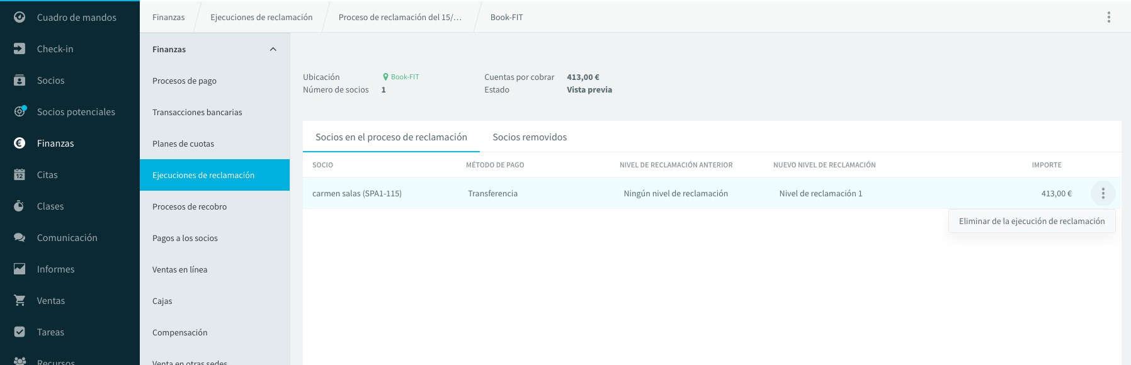Click the NUEVO NIVEL DE RECLAMACIÓN header
The width and height of the screenshot is (1131, 365).
pos(824,165)
